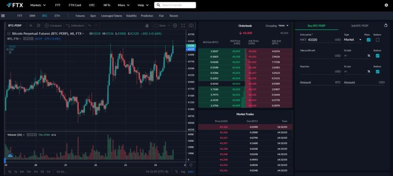Expand the Markets dropdown menu
This screenshot has width=393, height=176.
click(38, 5)
